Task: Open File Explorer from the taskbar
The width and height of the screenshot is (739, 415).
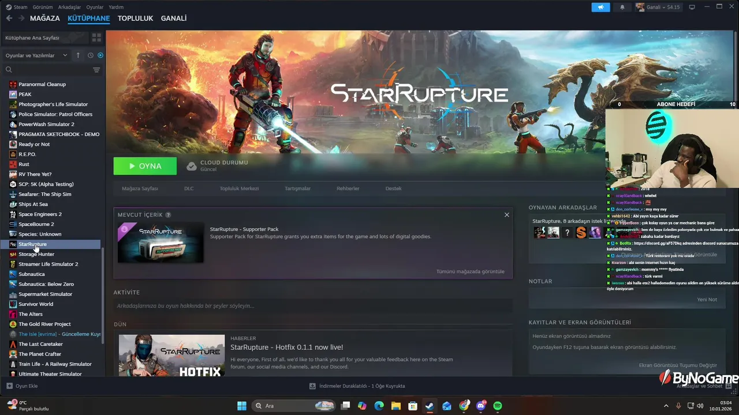Action: click(x=396, y=406)
